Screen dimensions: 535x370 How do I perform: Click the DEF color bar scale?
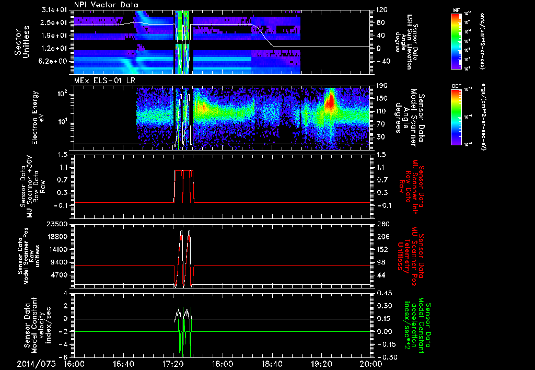[456, 117]
